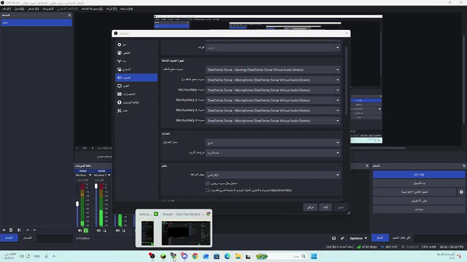The height and width of the screenshot is (262, 467).
Task: Remove selected scene with trash icon
Action: point(11,230)
